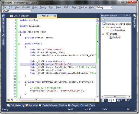This screenshot has width=139, height=114.
Task: Switch to the Object Browser tab
Action: [19, 16]
